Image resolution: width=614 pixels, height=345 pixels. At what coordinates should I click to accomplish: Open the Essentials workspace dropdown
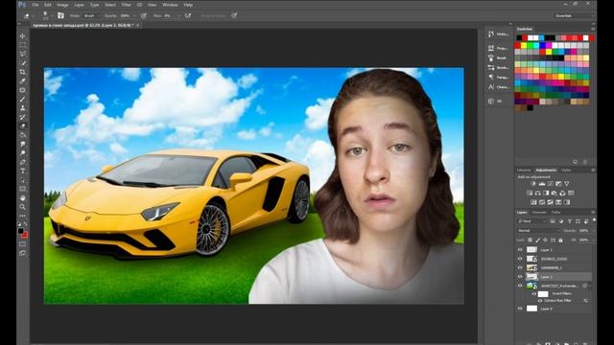(x=574, y=15)
